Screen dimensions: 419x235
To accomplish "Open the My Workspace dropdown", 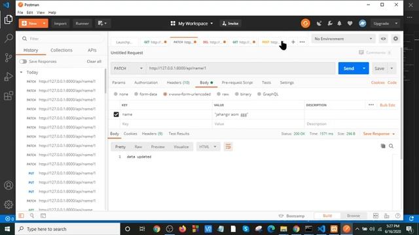I will (192, 23).
